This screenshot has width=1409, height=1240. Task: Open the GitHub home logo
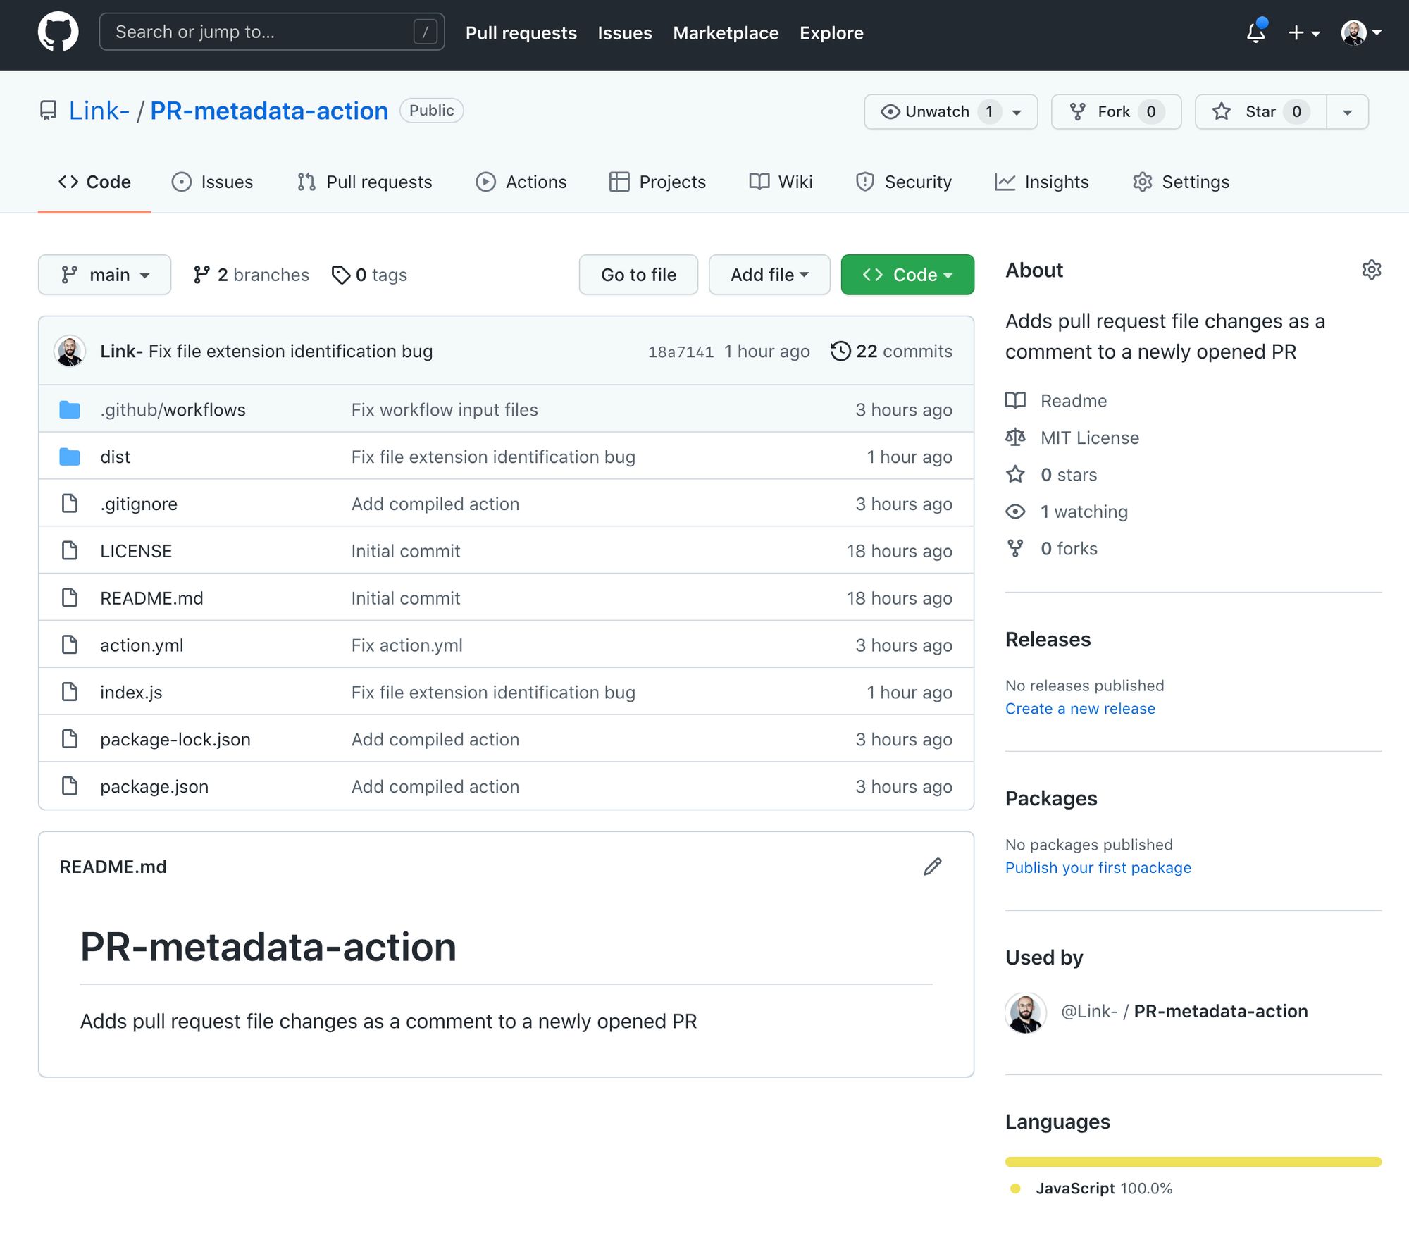click(x=59, y=31)
